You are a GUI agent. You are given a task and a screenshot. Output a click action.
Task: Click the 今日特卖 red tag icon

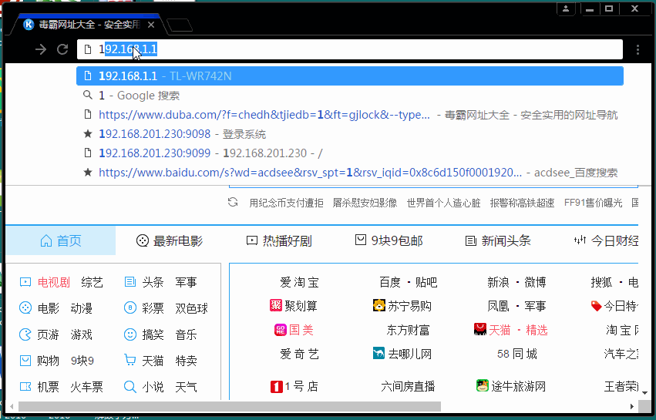[596, 306]
